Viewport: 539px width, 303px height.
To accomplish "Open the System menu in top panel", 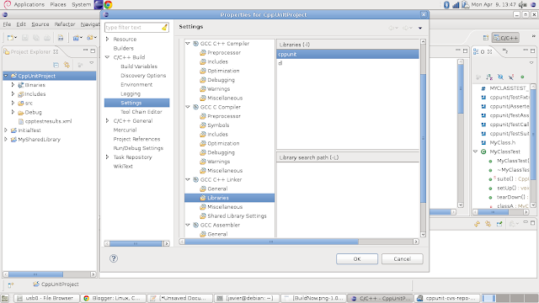I will 81,4.
